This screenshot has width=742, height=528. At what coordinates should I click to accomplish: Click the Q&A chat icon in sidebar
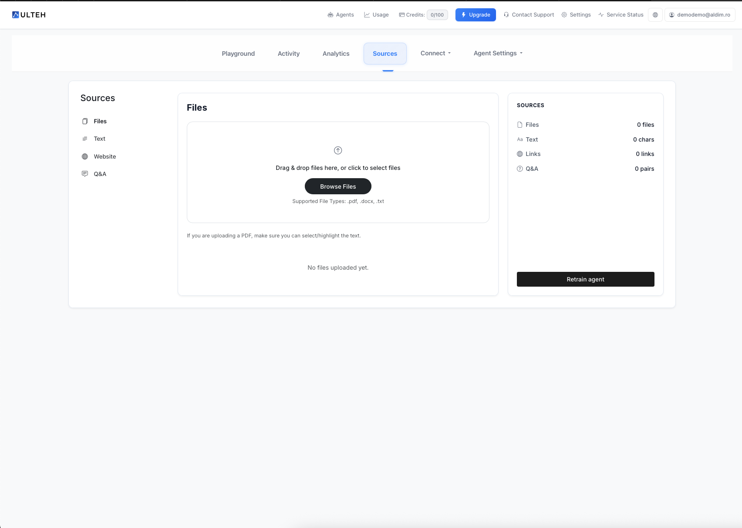click(x=85, y=174)
